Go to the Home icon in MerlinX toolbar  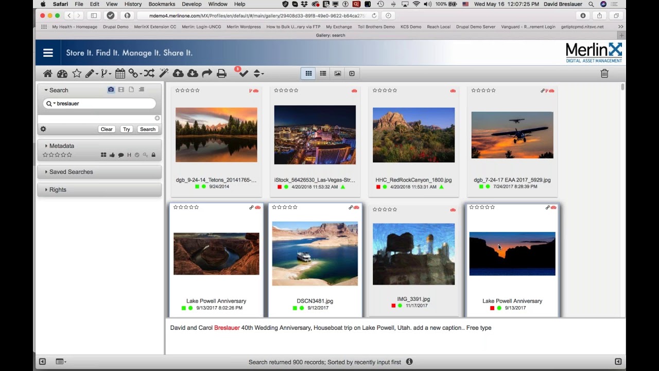pos(47,74)
